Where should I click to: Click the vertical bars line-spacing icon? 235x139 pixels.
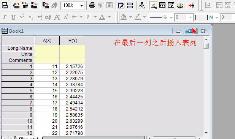point(88,17)
